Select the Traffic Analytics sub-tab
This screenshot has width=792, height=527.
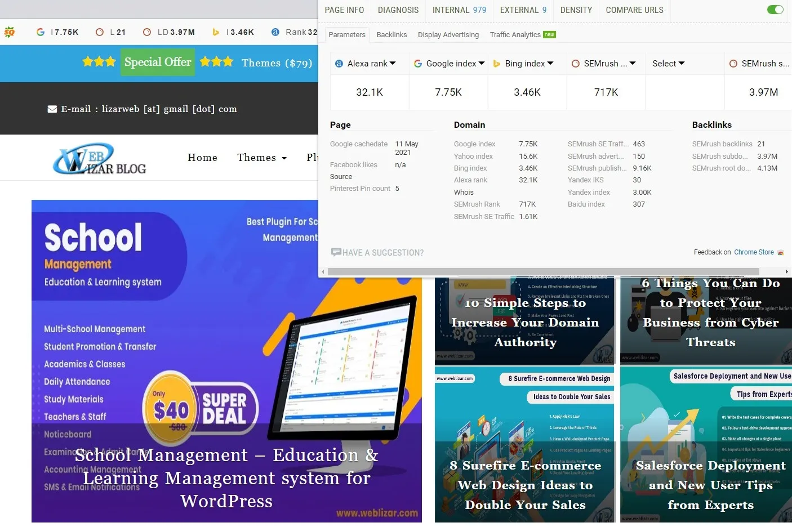point(515,34)
